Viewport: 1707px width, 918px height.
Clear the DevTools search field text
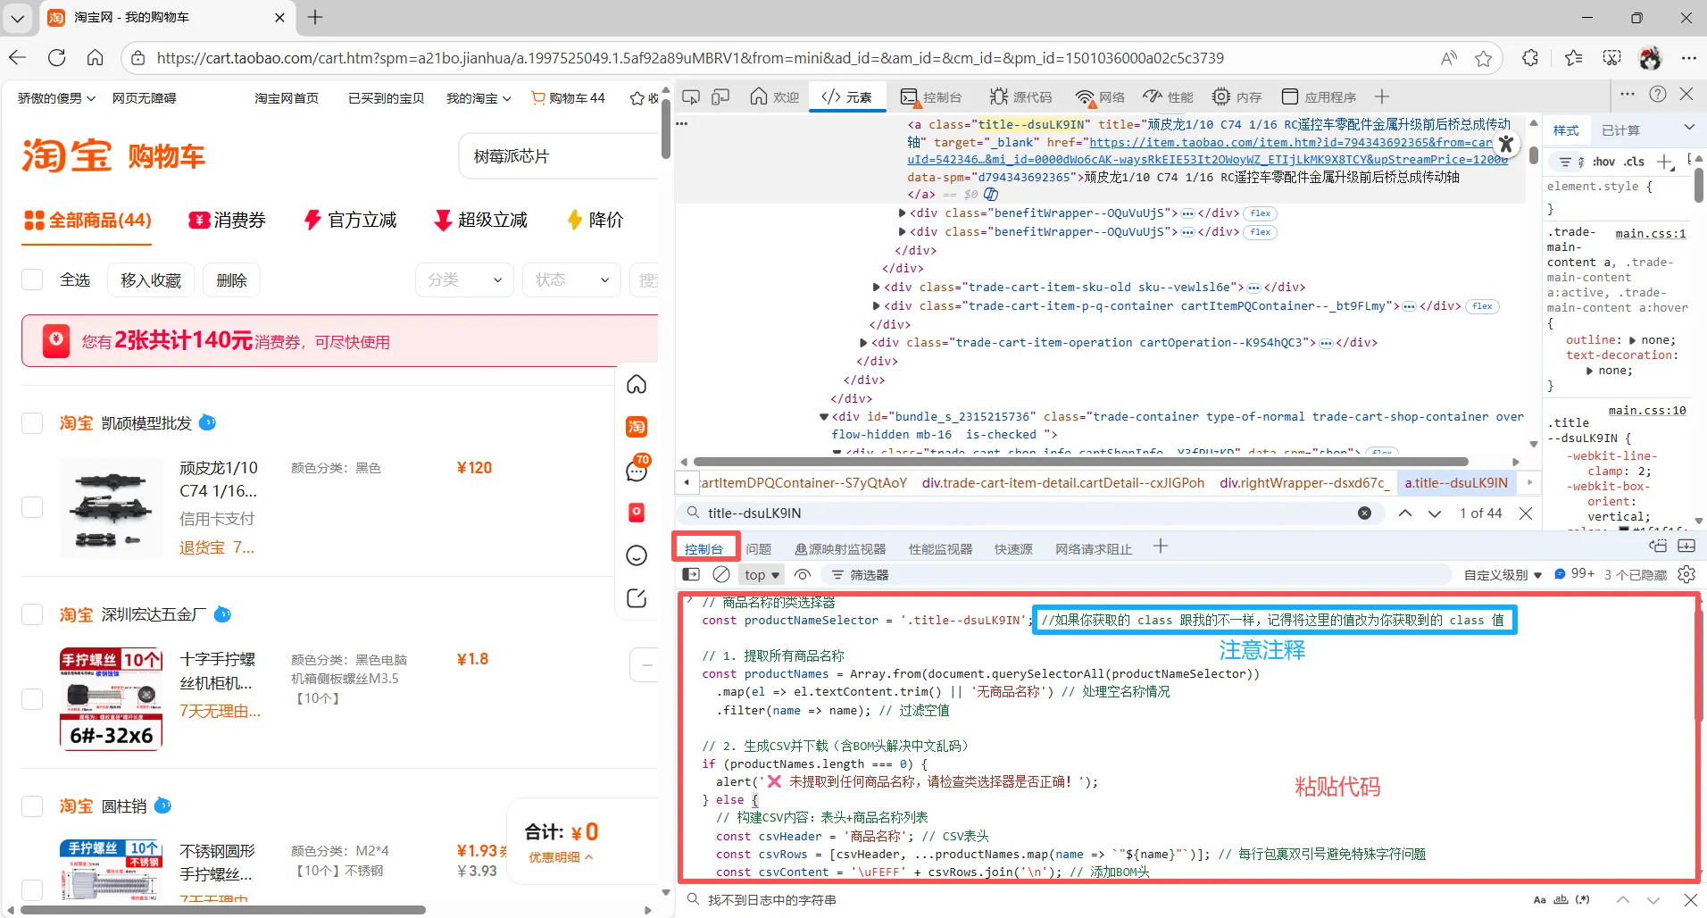click(x=1364, y=513)
